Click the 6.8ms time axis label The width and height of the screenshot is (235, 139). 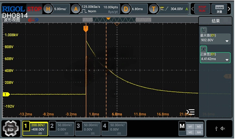click(117, 114)
